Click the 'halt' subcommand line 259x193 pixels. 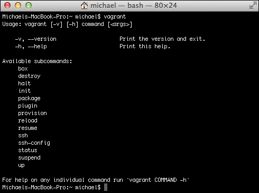click(24, 83)
